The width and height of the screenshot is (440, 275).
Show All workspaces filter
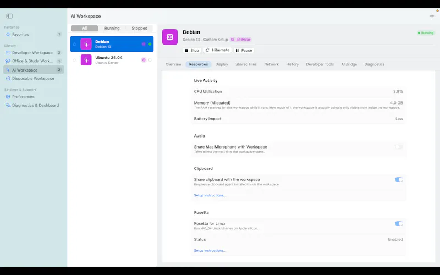click(85, 29)
